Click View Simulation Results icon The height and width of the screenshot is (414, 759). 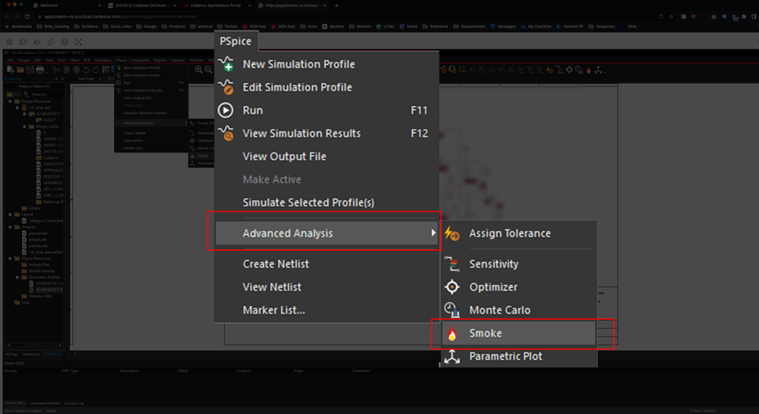(226, 133)
